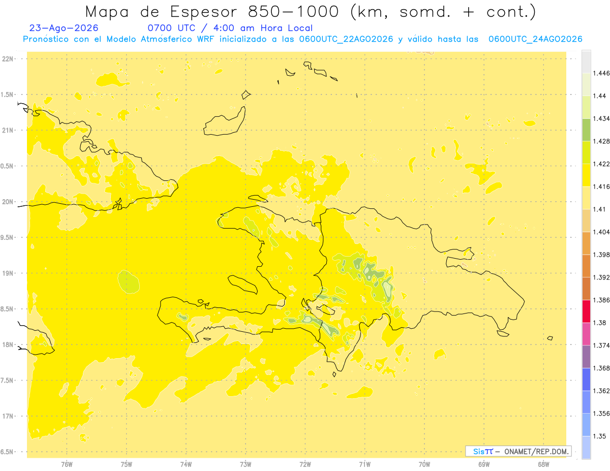Viewport: 610px width, 471px height.
Task: Click the 21N latitude label
Action: [x=8, y=130]
